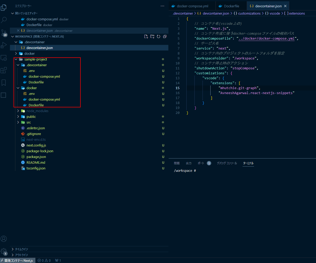Open the 問題 panel tab
Viewport: 316px width, 263px height.
click(177, 163)
